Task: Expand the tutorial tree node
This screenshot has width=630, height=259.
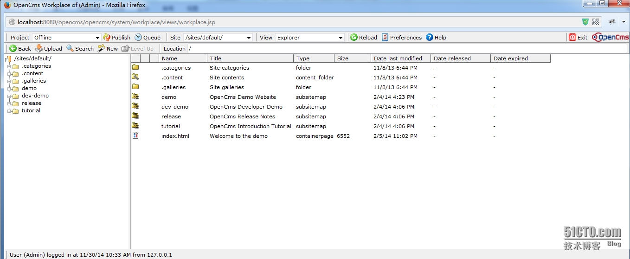Action: (9, 110)
